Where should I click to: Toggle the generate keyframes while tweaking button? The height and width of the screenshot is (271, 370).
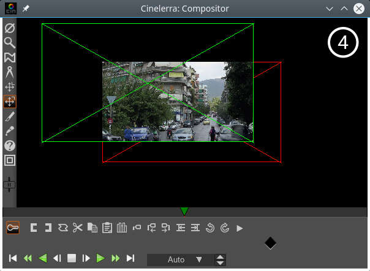[13, 228]
